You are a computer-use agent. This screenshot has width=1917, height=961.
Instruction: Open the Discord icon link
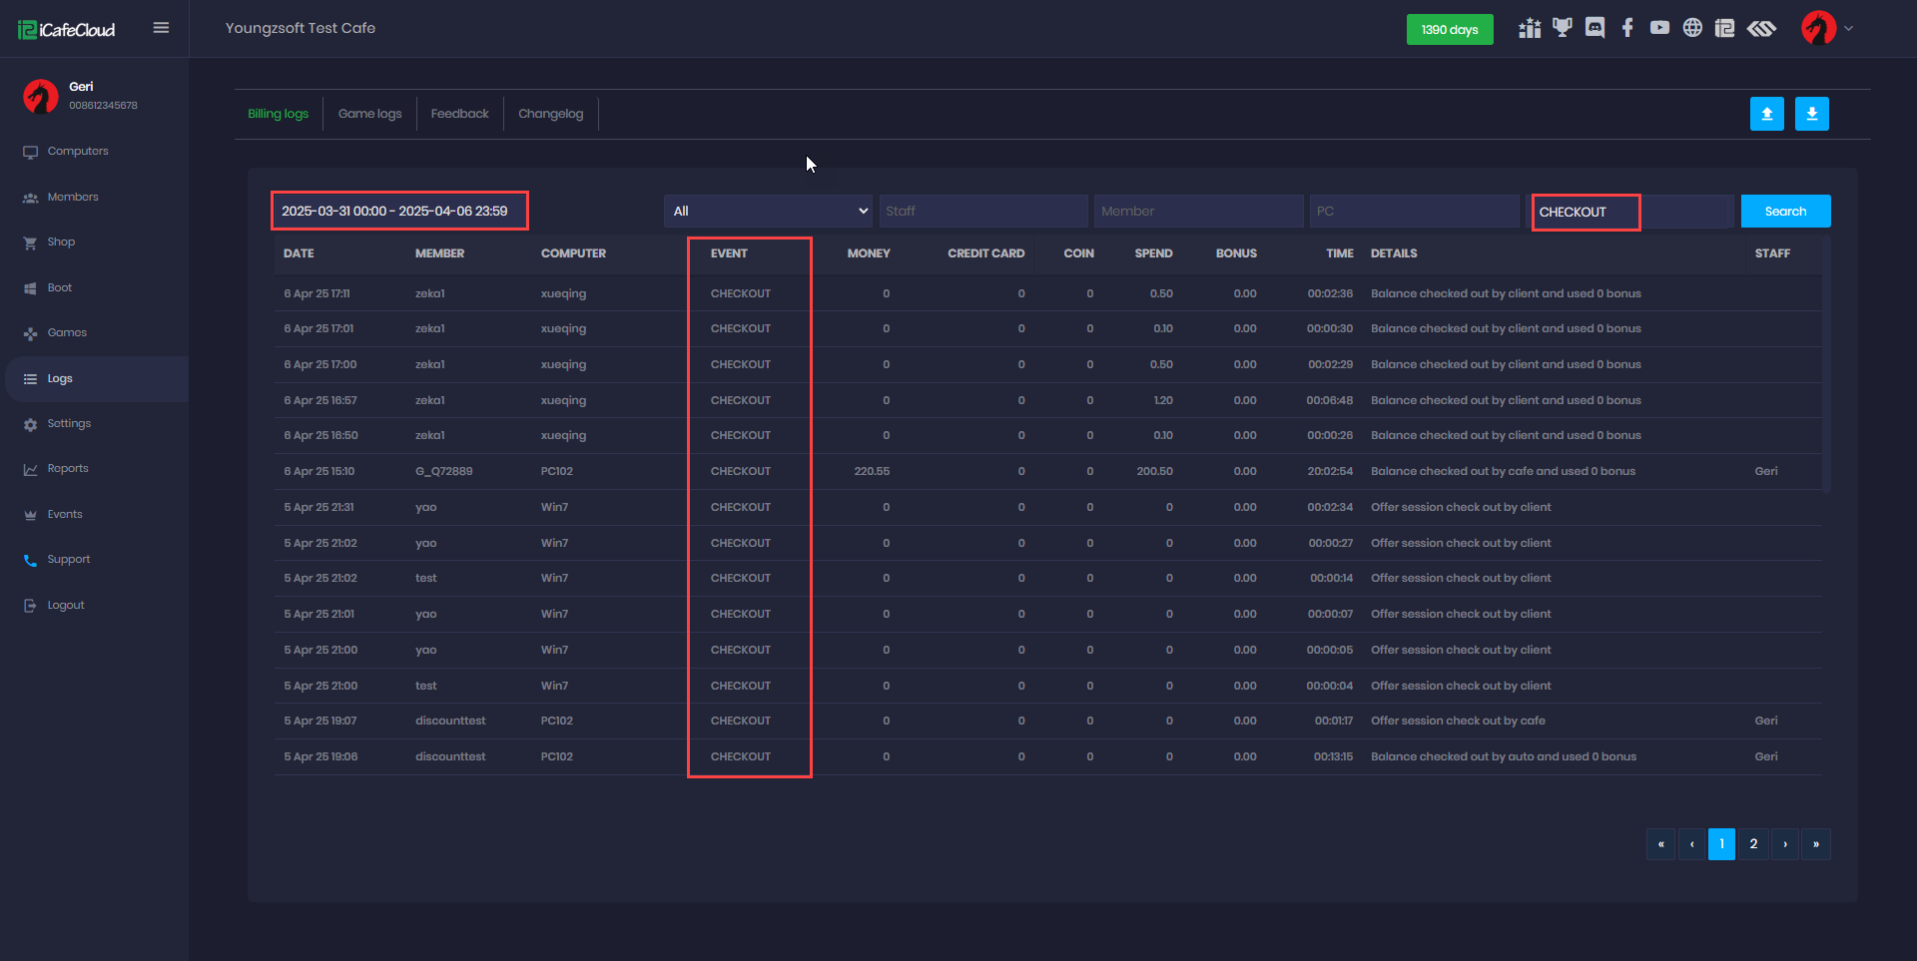pyautogui.click(x=1595, y=28)
